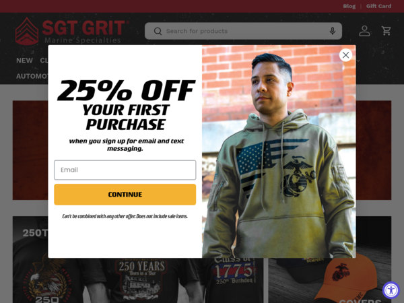
Task: Open the accessibility widget icon
Action: pos(391,290)
